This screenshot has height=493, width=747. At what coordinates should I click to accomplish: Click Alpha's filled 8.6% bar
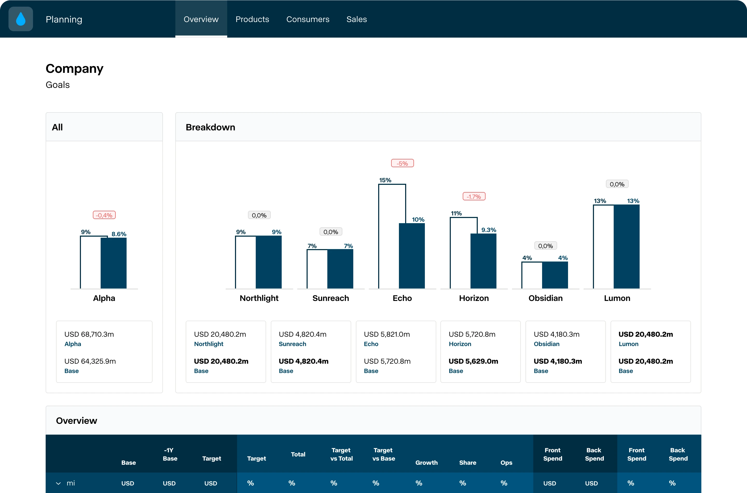(x=114, y=263)
